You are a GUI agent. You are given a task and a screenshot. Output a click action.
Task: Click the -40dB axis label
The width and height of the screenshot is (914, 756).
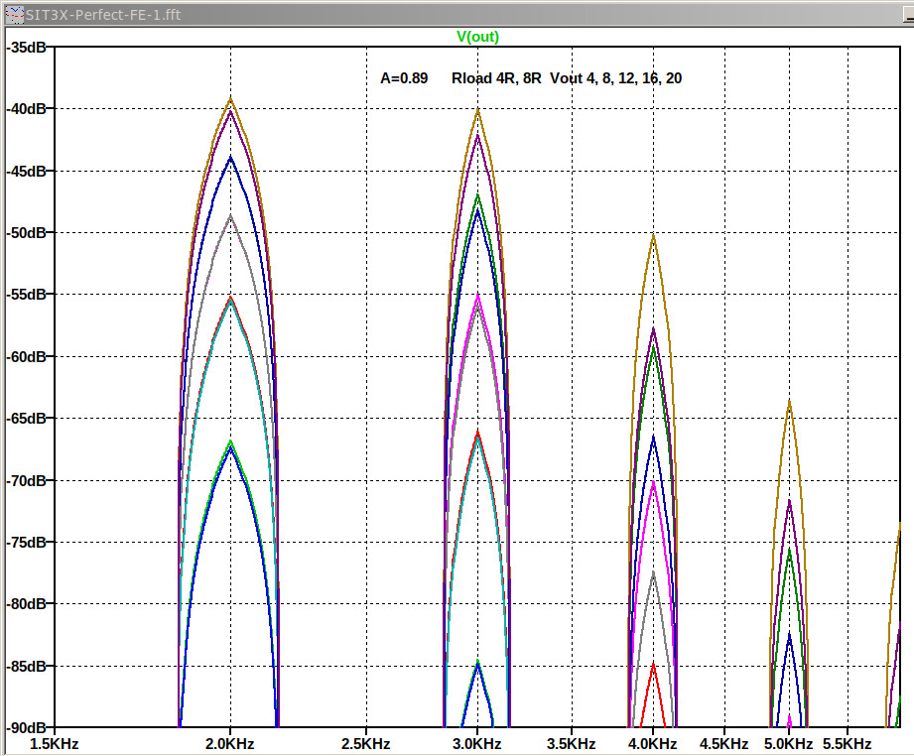26,109
